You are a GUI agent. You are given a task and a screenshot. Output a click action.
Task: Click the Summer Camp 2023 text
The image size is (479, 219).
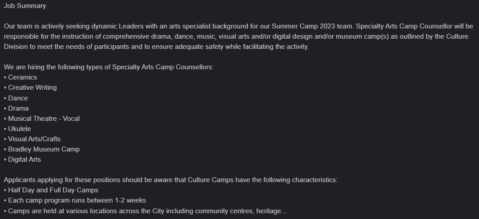[303, 26]
